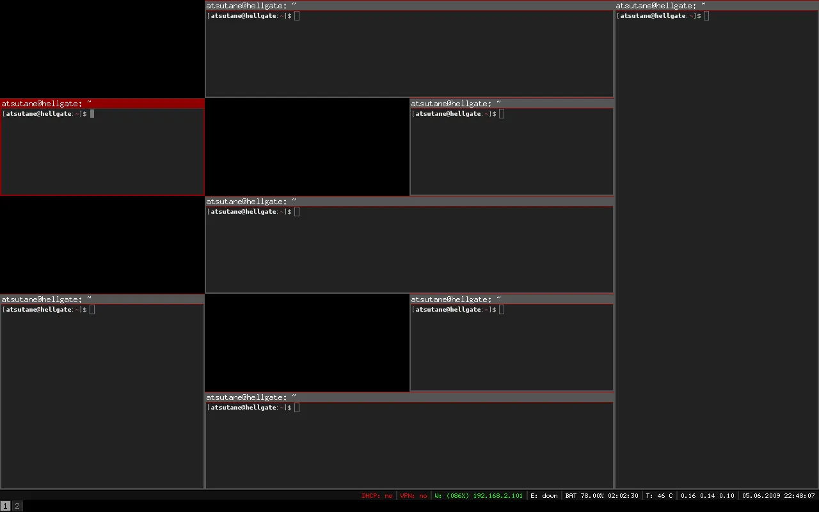
Task: Click title bar of the topmost wide terminal
Action: coord(409,5)
